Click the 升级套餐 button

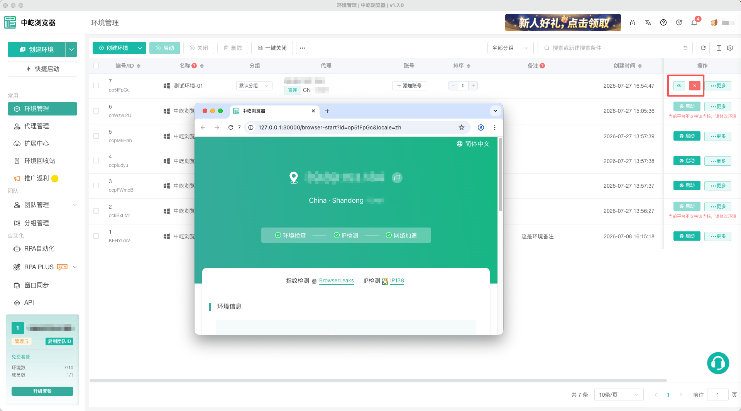tap(42, 391)
